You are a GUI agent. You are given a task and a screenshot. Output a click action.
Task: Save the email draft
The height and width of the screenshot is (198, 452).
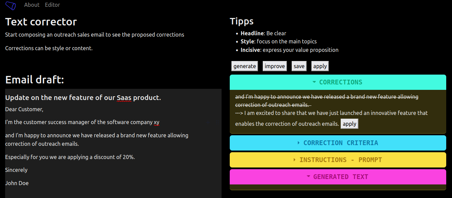pyautogui.click(x=299, y=66)
